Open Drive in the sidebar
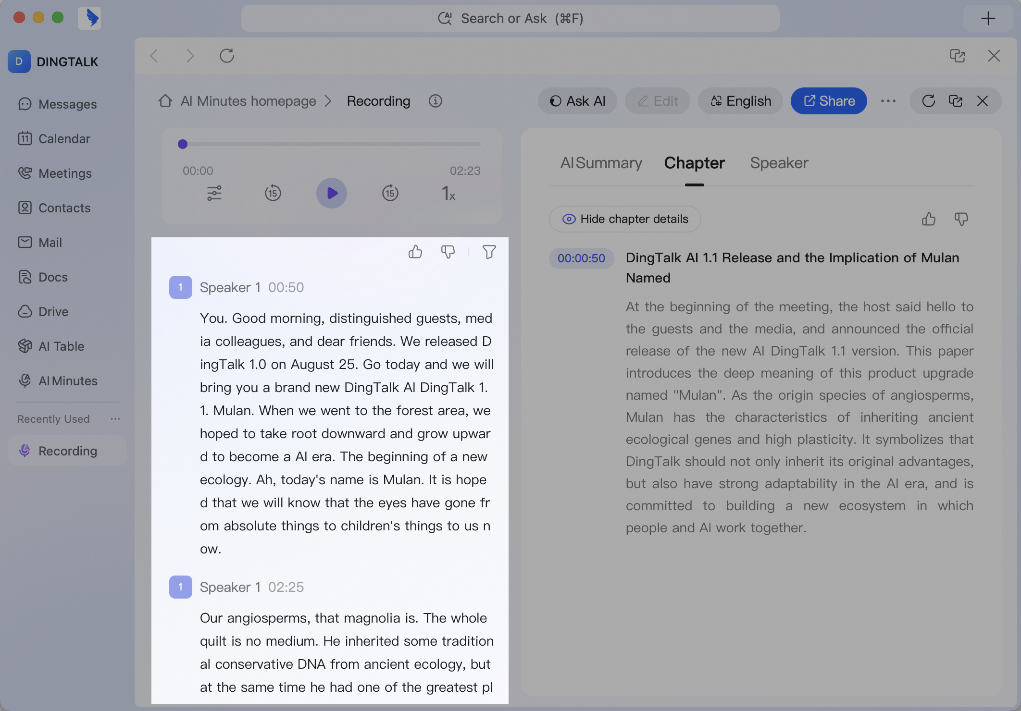This screenshot has height=711, width=1021. [67, 312]
